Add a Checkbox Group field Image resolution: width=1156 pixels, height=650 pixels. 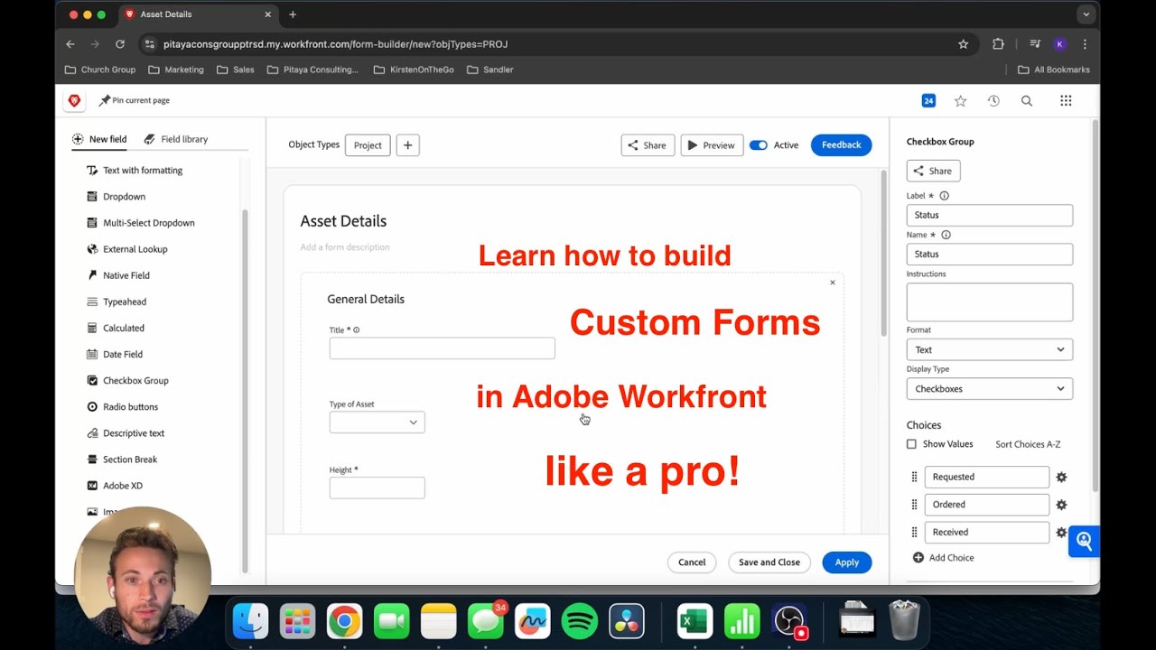(127, 380)
